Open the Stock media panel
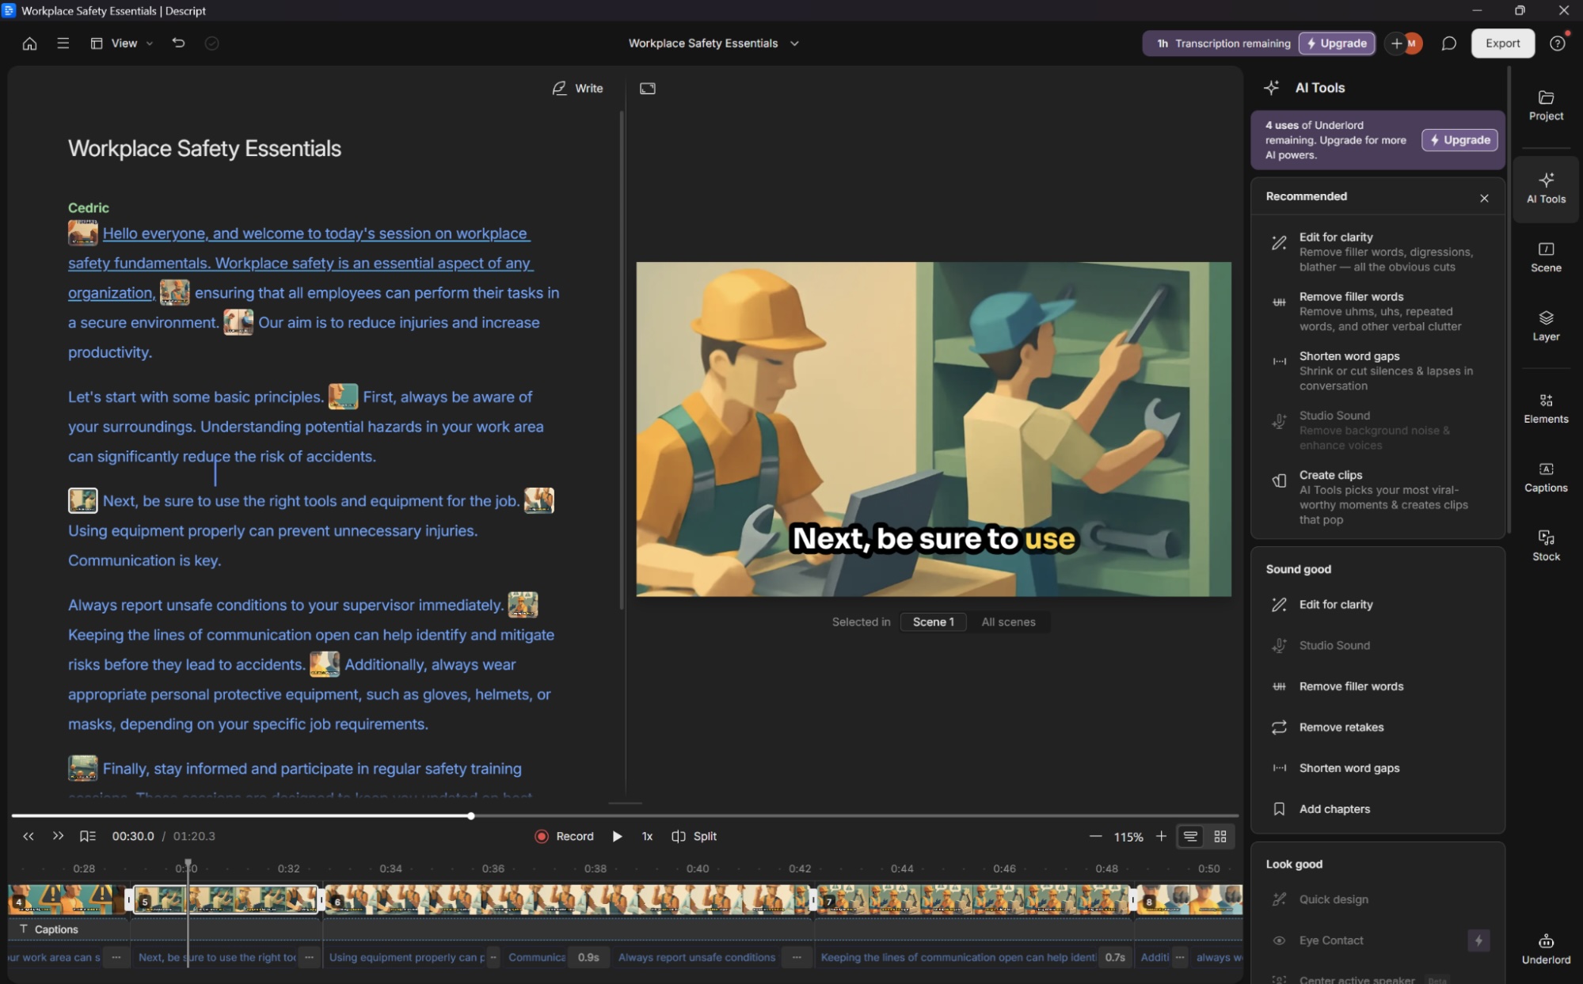 tap(1545, 545)
